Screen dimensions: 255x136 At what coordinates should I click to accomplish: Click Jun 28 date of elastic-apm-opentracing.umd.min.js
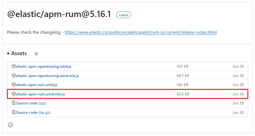[x=238, y=76]
